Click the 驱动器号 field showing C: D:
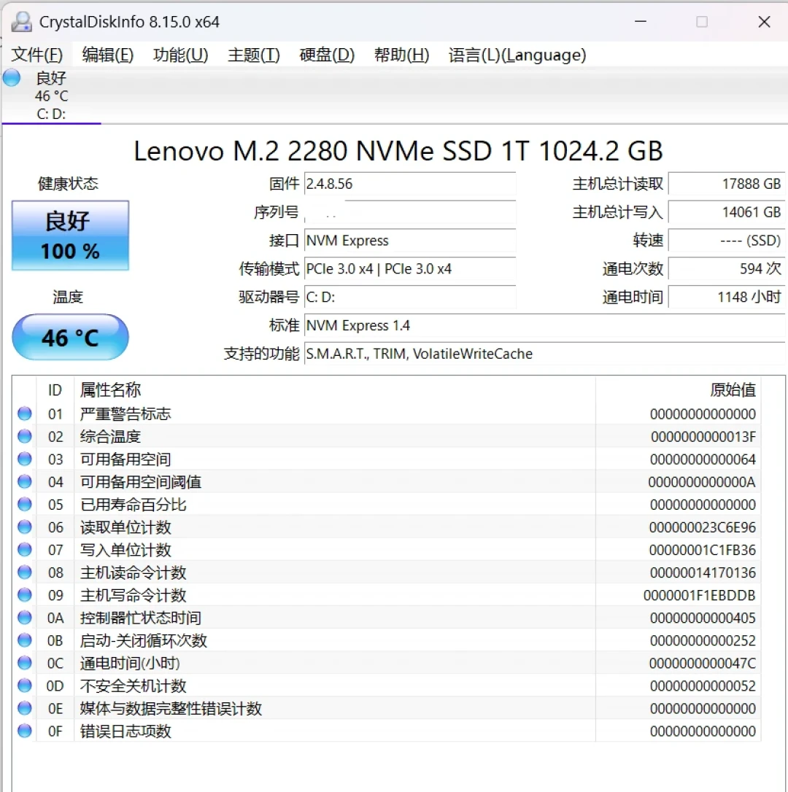The height and width of the screenshot is (792, 788). [x=410, y=297]
